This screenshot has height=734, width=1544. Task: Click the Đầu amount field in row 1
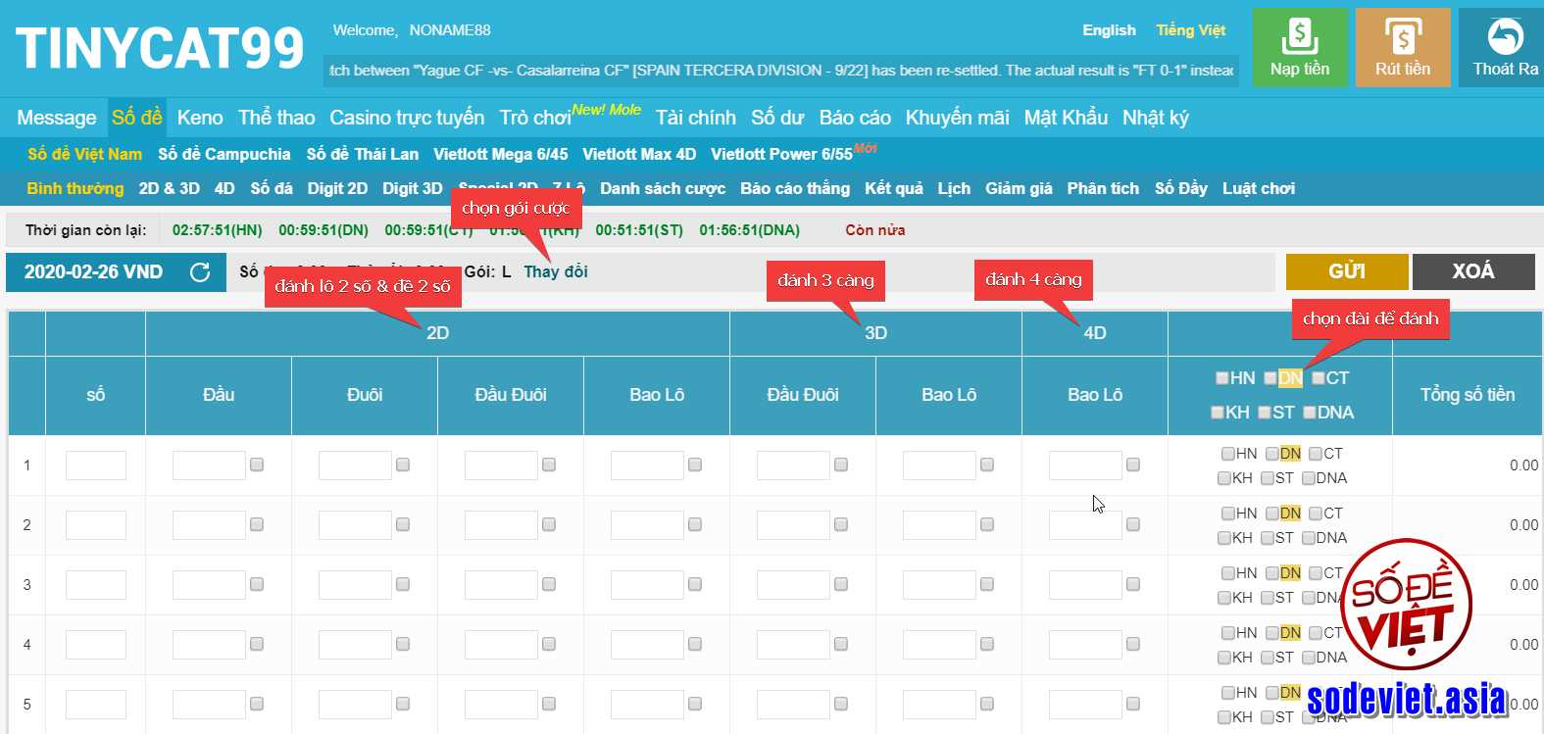click(209, 465)
